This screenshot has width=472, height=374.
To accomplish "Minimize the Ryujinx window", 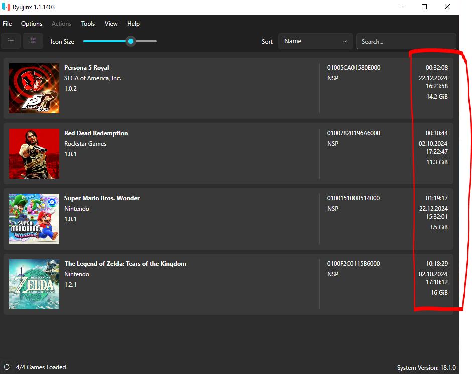I will point(402,7).
